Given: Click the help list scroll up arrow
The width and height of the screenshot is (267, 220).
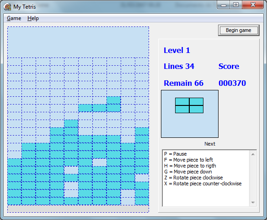Looking at the screenshot, I should click(x=253, y=154).
